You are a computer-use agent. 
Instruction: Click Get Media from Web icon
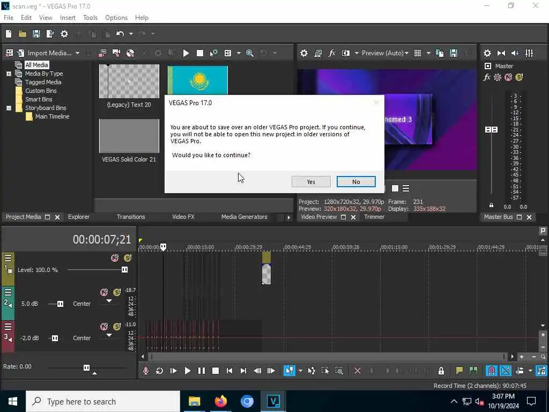[130, 53]
